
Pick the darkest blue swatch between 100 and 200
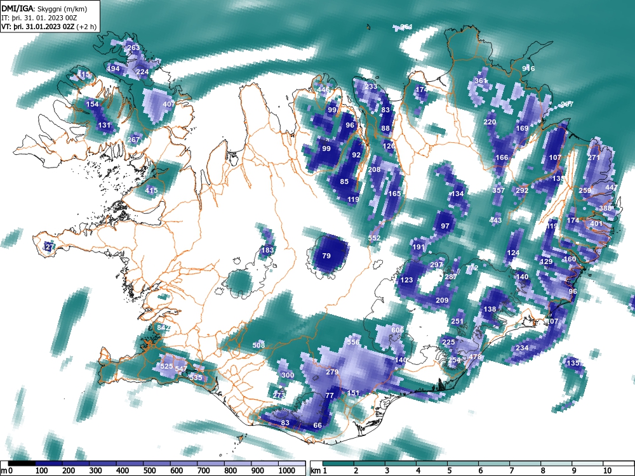pyautogui.click(x=49, y=463)
